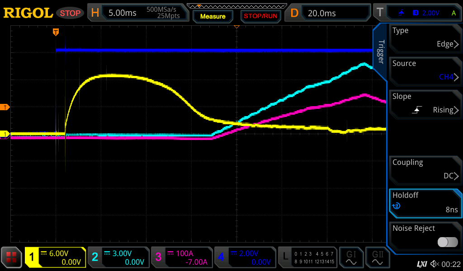Expand the trigger Type Edge menu
Image resolution: width=463 pixels, height=271 pixels.
tap(425, 38)
